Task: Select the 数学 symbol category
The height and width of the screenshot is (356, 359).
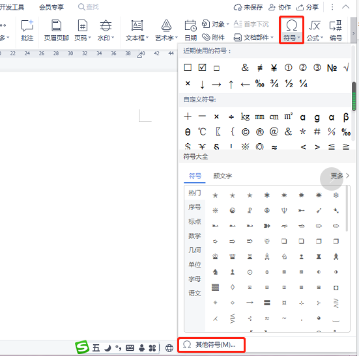Action: point(195,236)
